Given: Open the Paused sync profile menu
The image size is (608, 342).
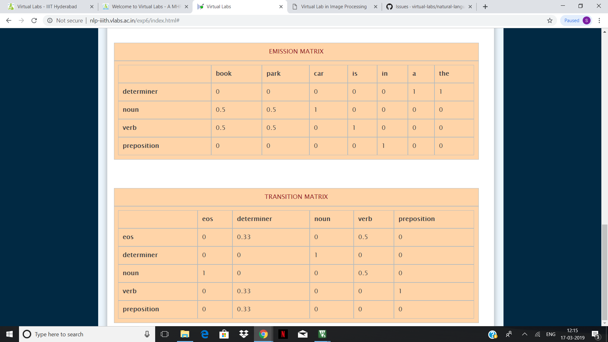Looking at the screenshot, I should click(x=576, y=20).
